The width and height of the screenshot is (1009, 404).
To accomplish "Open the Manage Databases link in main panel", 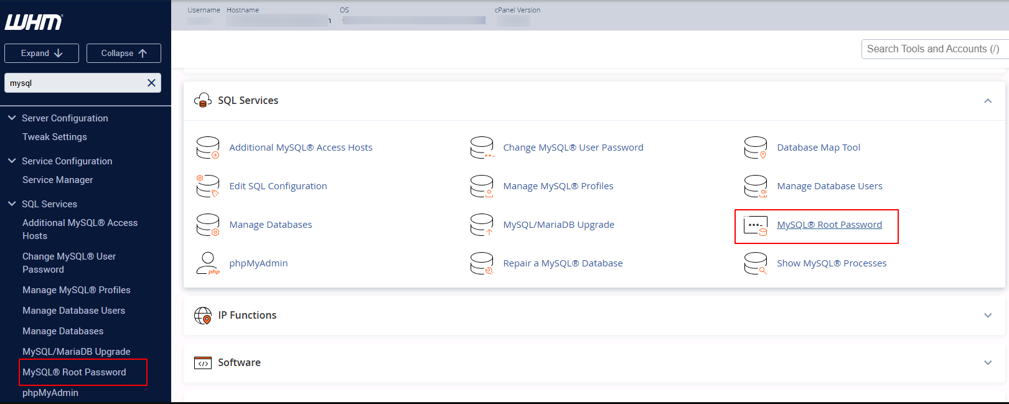I will click(x=271, y=225).
